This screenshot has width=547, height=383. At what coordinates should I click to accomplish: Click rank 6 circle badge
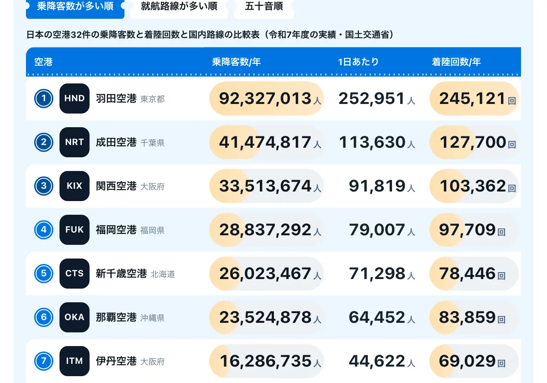[44, 317]
